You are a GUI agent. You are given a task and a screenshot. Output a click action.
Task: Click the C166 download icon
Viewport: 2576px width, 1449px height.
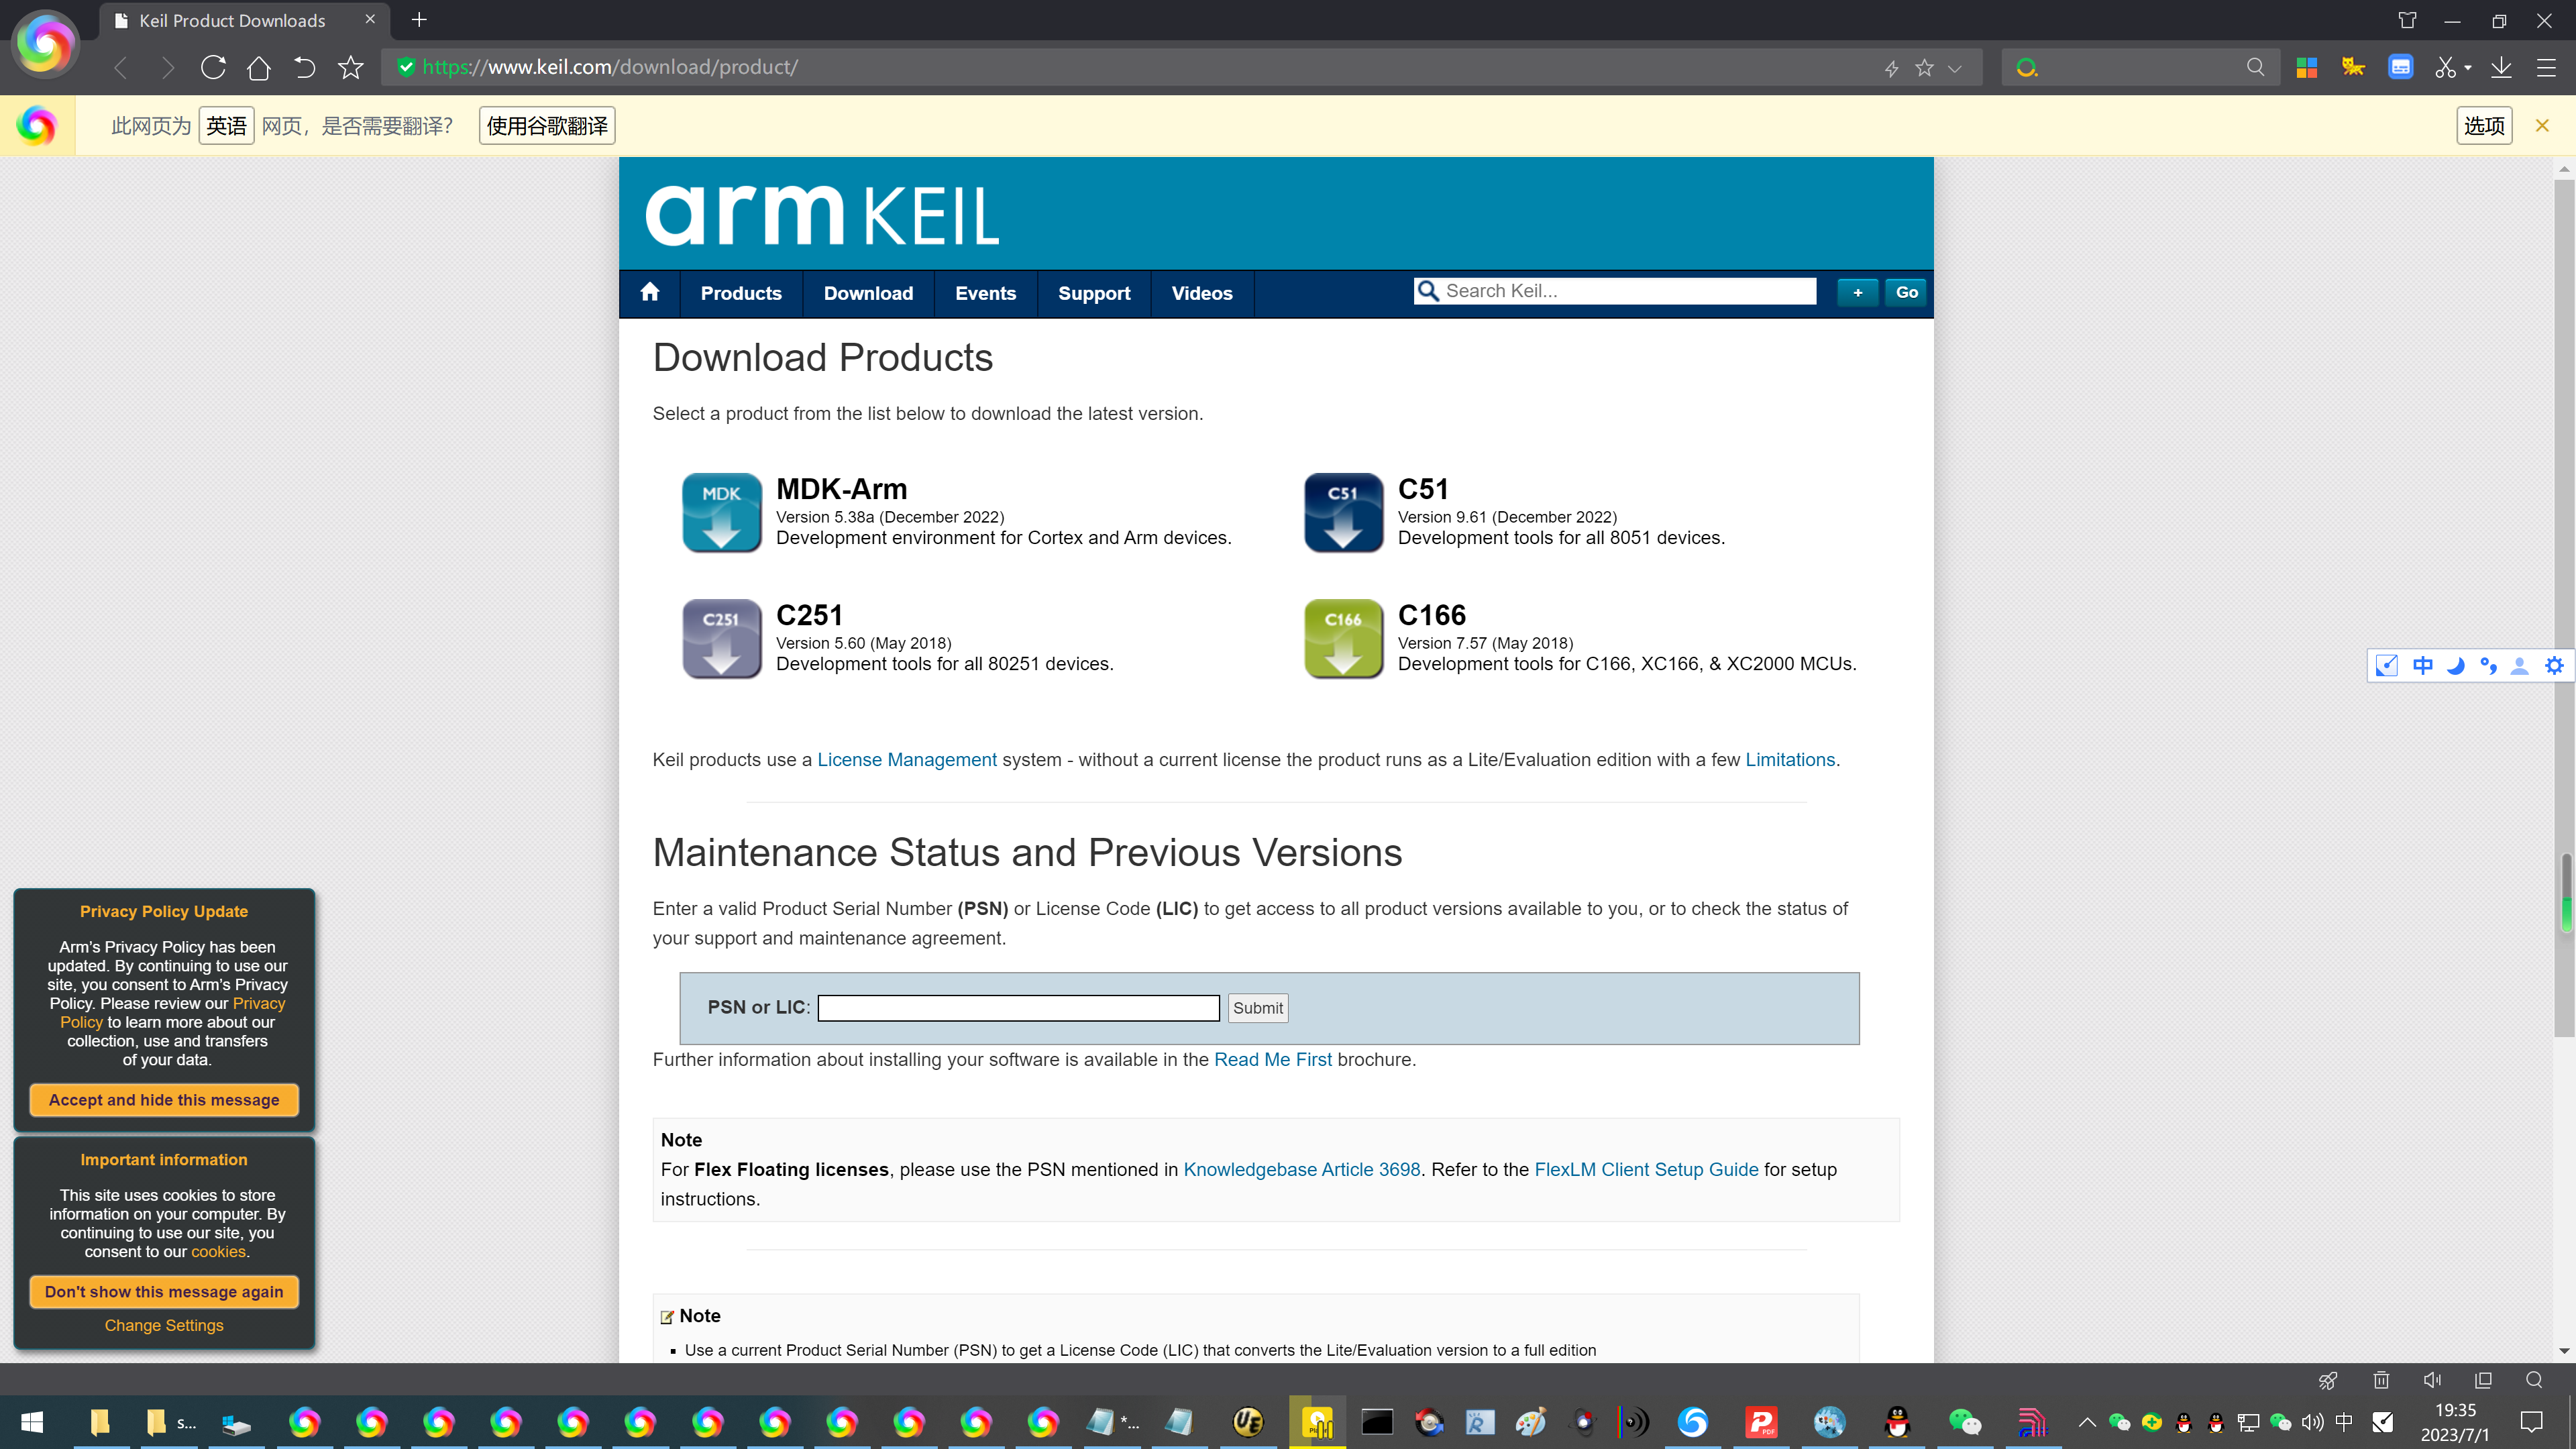(1343, 638)
